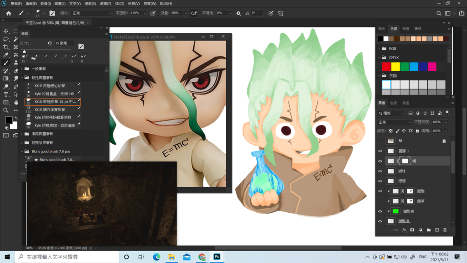The image size is (467, 263).
Task: Select the Lasso tool
Action: pyautogui.click(x=5, y=39)
